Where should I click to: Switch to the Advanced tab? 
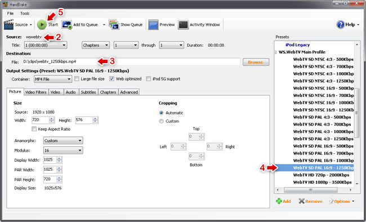129,92
